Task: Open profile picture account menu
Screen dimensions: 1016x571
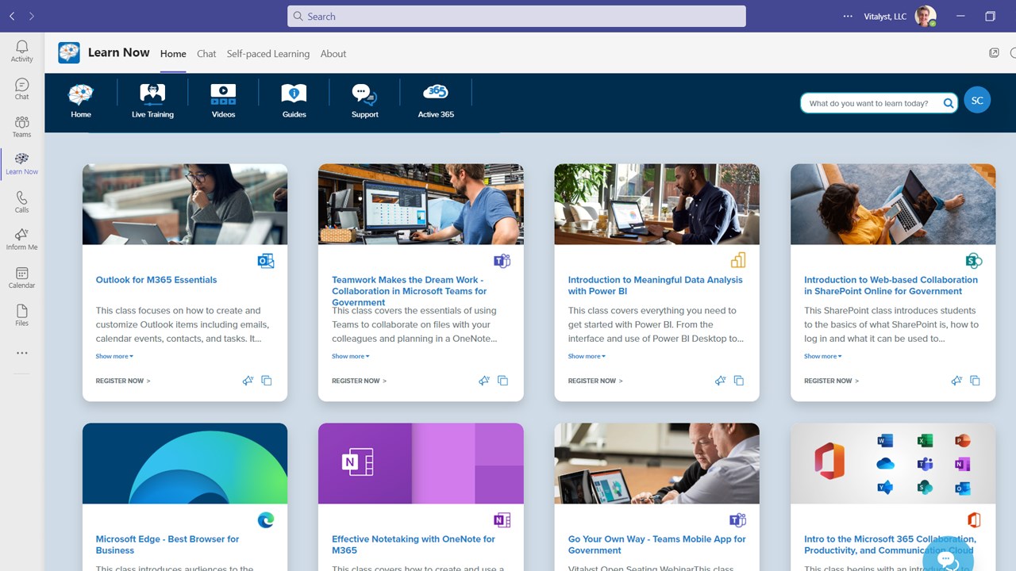Action: [925, 16]
